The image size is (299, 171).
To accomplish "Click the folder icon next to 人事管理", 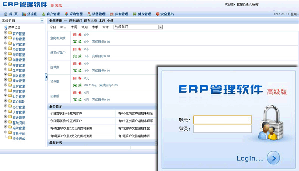I will pos(10,111).
